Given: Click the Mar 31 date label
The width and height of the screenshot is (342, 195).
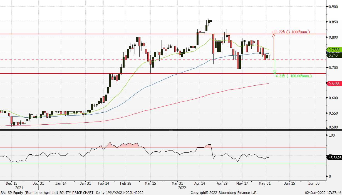Looking at the screenshot, I should [177, 184].
